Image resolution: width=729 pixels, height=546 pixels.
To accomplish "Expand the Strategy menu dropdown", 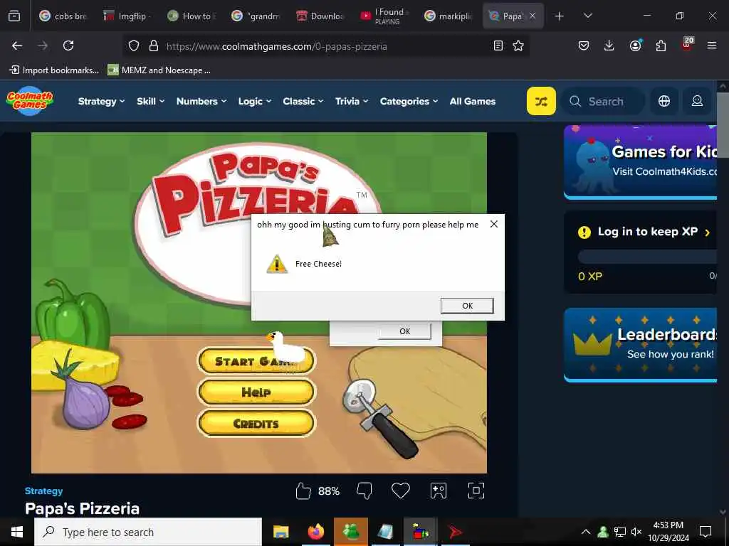I will (x=101, y=101).
